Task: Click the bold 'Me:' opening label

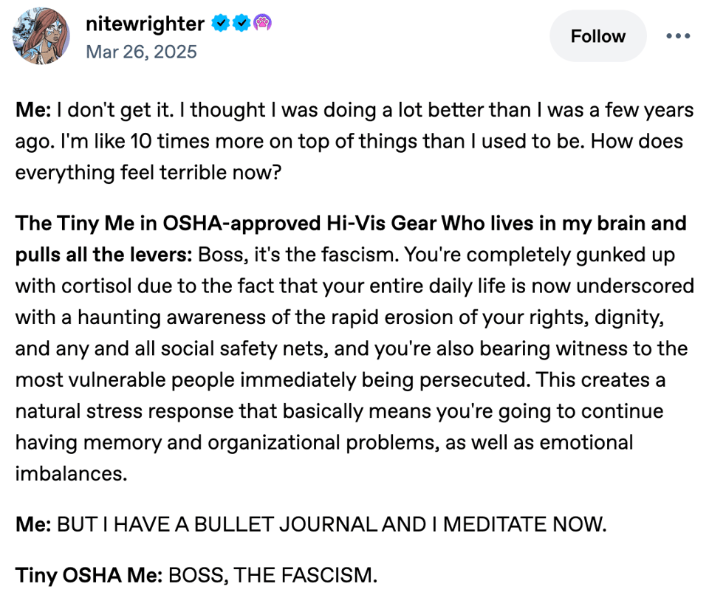Action: 30,109
